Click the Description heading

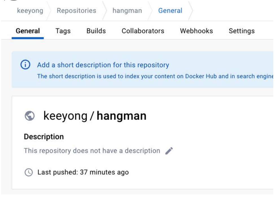tap(44, 137)
